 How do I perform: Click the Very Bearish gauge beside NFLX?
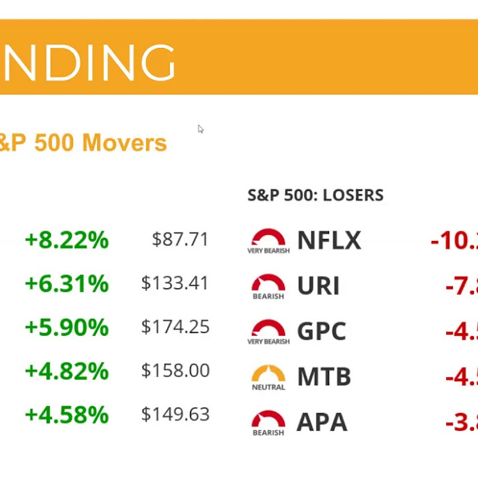(x=268, y=240)
